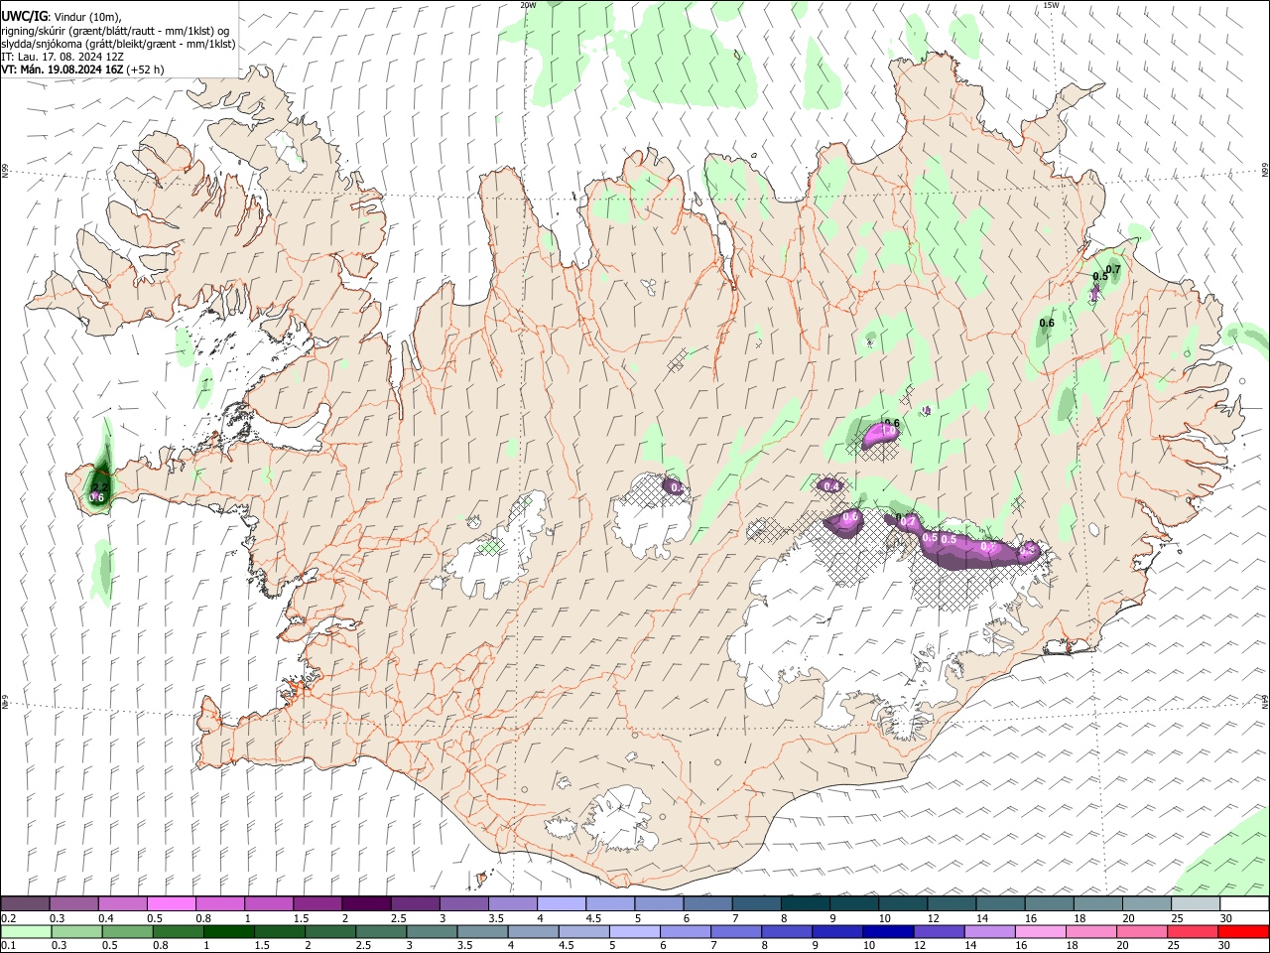Choose the purple lower-row swatch labeled 12
This screenshot has width=1270, height=953.
point(939,932)
